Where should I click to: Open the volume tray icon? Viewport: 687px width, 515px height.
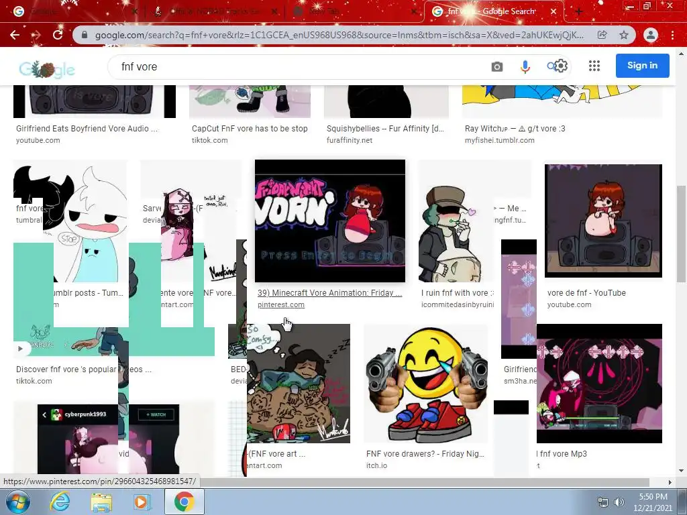pyautogui.click(x=619, y=502)
